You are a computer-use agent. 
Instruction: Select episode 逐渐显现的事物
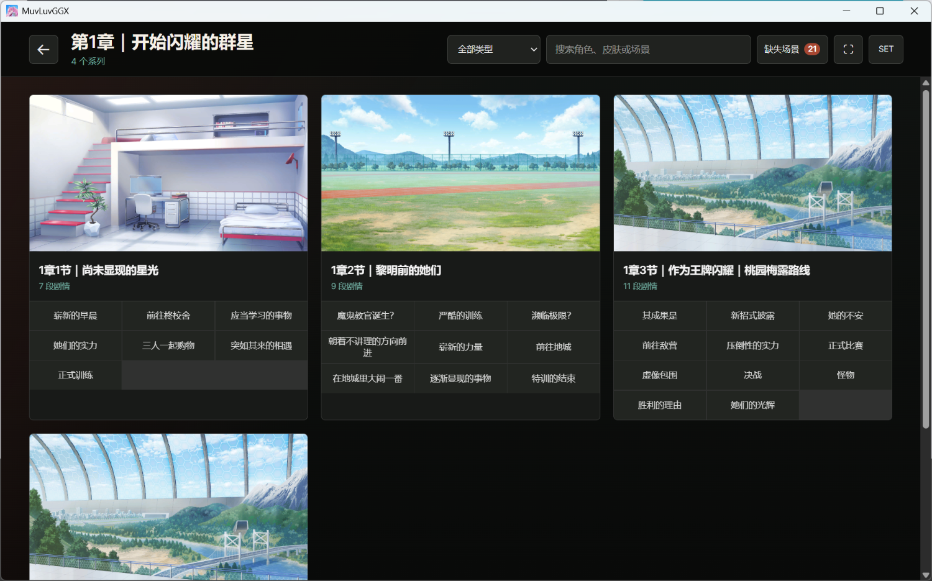(x=460, y=378)
